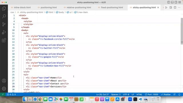This screenshot has width=183, height=103.
Task: Click the editor vertical scrollbar
Action: [x=182, y=31]
